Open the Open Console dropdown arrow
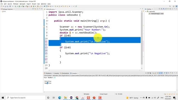This screenshot has height=100, width=178. pos(172,73)
